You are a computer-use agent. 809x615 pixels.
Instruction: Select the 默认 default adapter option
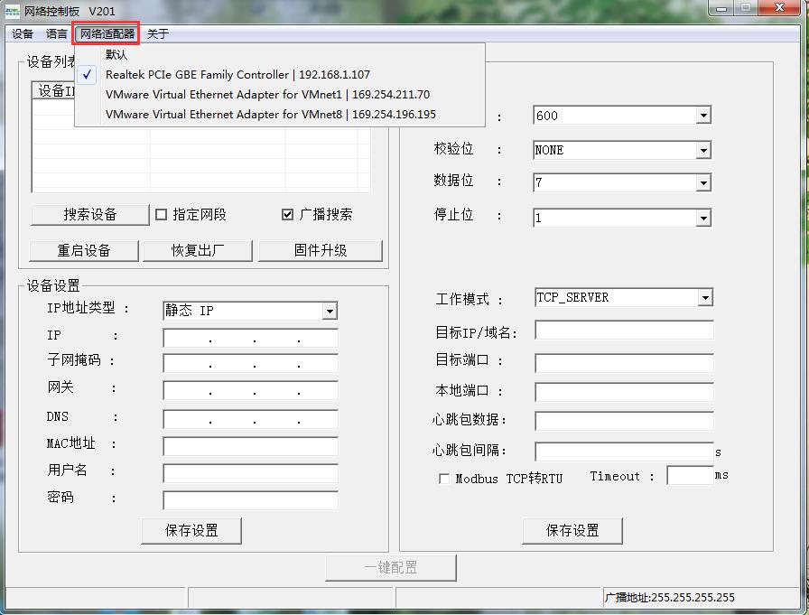click(116, 54)
